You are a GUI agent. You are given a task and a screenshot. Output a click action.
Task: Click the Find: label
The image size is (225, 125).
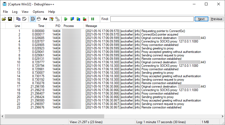(x=105, y=19)
